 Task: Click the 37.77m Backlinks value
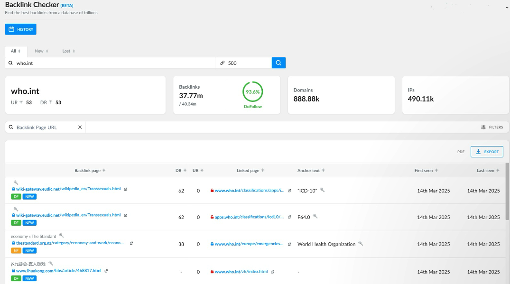point(191,96)
